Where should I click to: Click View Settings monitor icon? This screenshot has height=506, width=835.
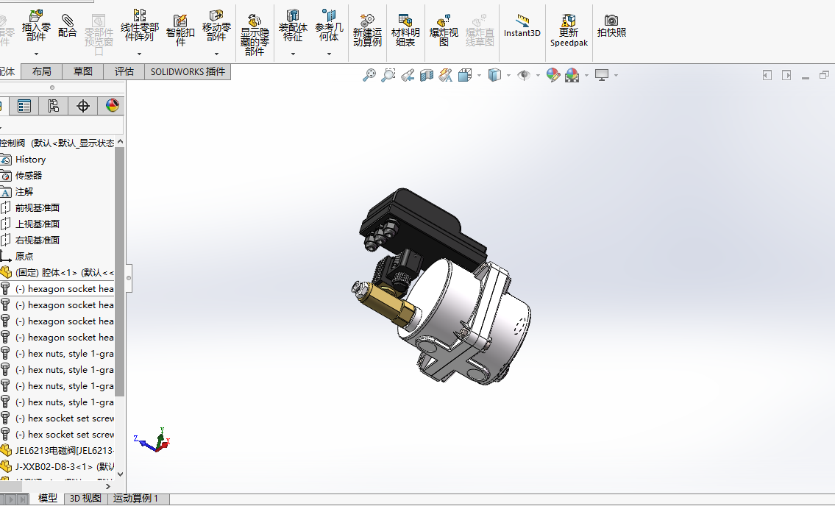tap(602, 75)
